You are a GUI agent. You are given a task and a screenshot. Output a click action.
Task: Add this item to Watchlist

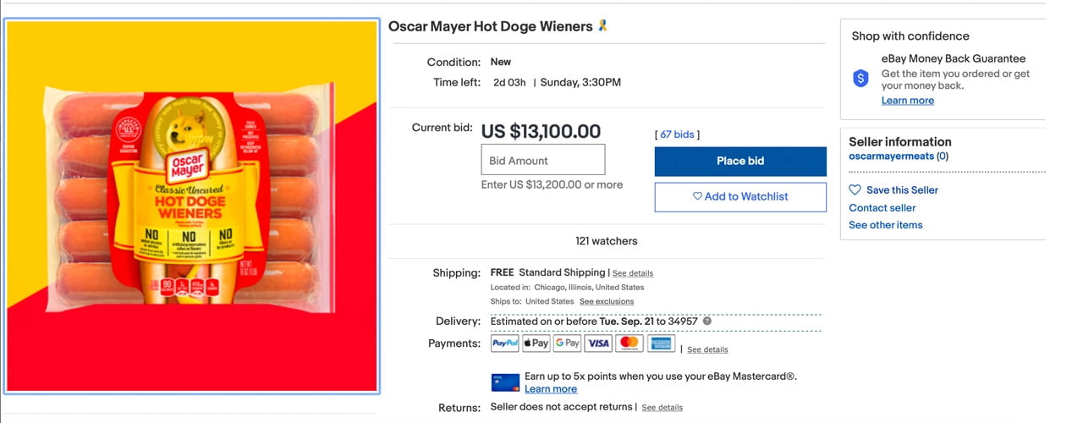[740, 196]
